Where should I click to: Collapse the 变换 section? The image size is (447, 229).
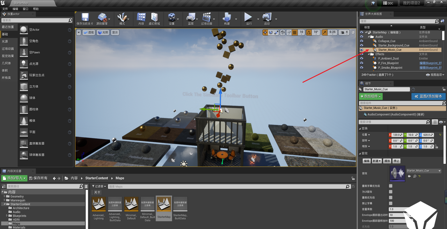tap(361, 129)
